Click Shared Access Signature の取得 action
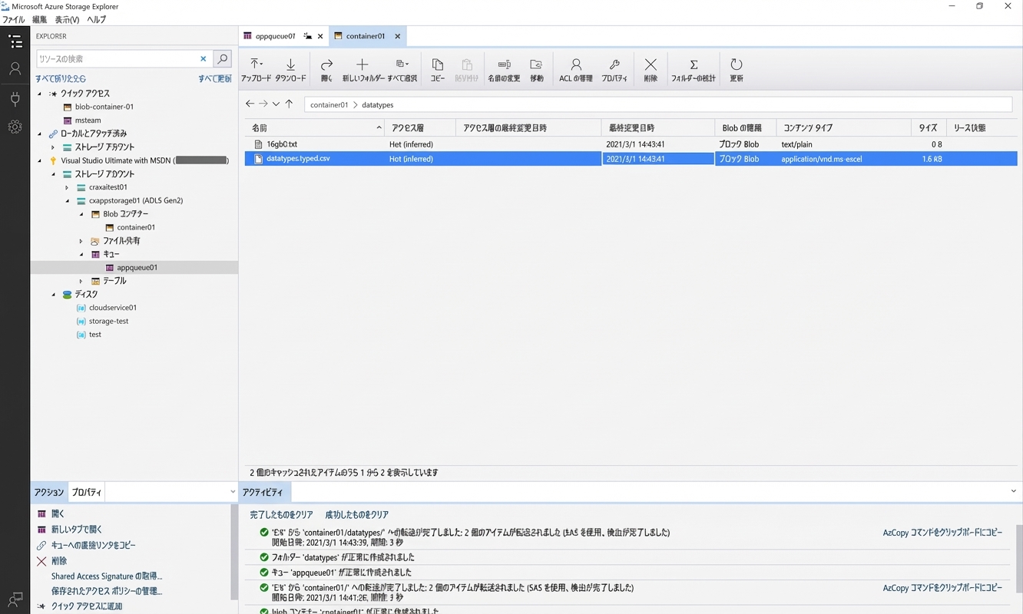1023x614 pixels. click(107, 576)
